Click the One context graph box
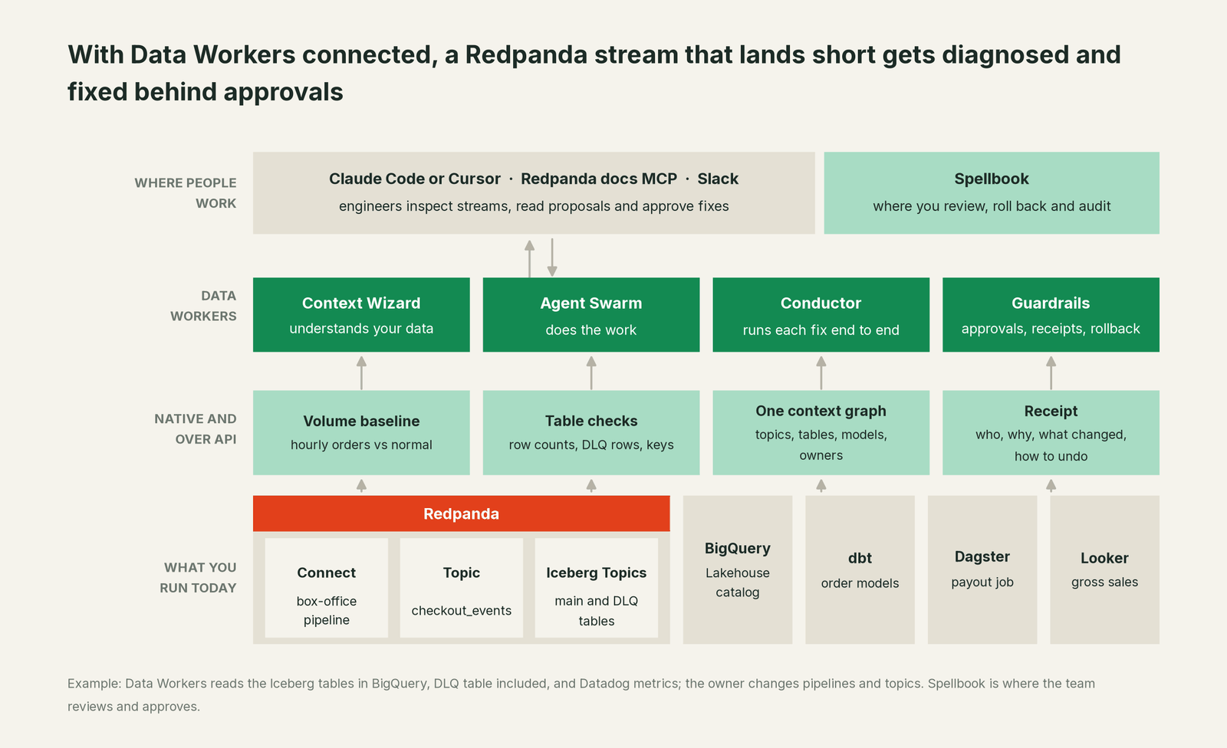This screenshot has height=748, width=1227. pyautogui.click(x=821, y=432)
